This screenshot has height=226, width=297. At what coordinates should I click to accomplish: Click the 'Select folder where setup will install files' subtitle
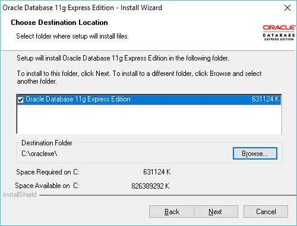click(x=72, y=36)
